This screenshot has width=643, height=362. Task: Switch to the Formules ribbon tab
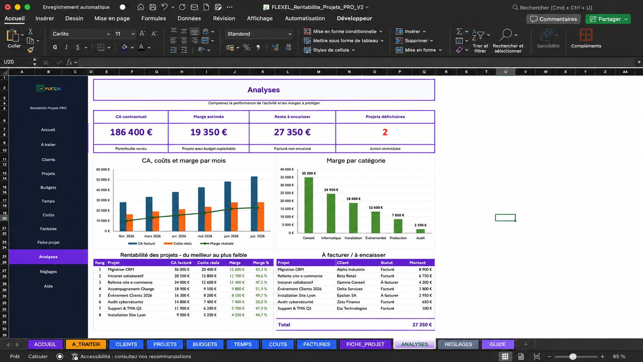tap(154, 18)
